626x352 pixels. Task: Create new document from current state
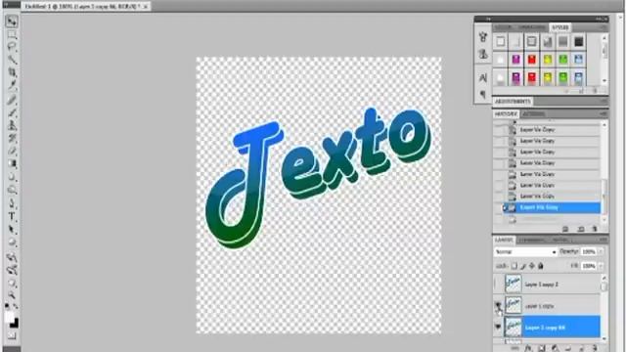565,229
